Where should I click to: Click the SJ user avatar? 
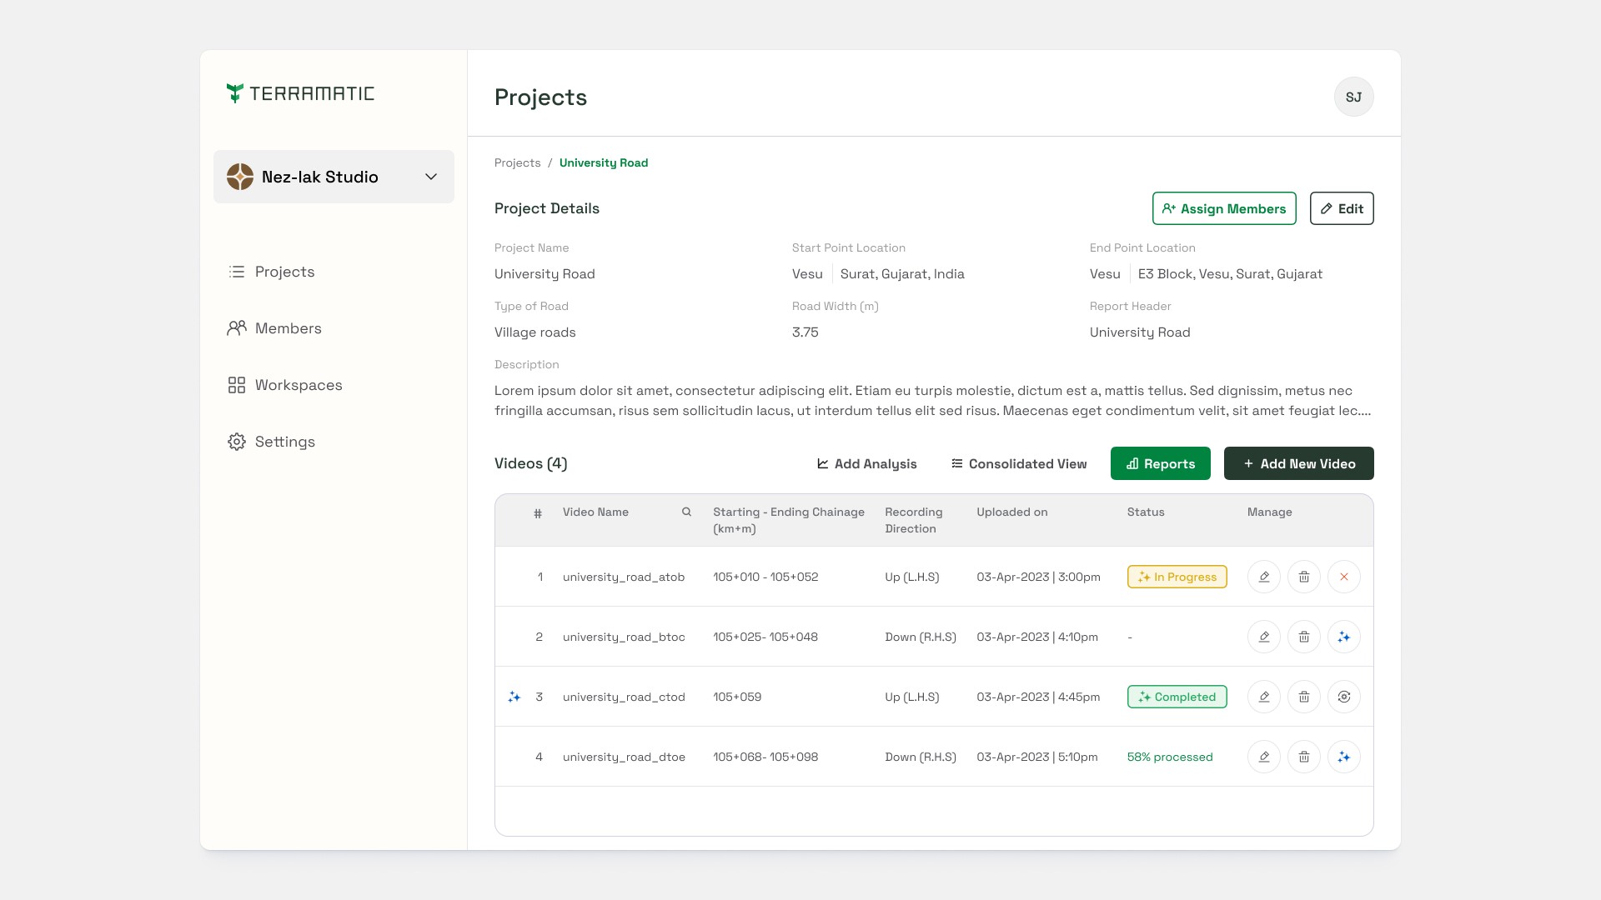1353,97
